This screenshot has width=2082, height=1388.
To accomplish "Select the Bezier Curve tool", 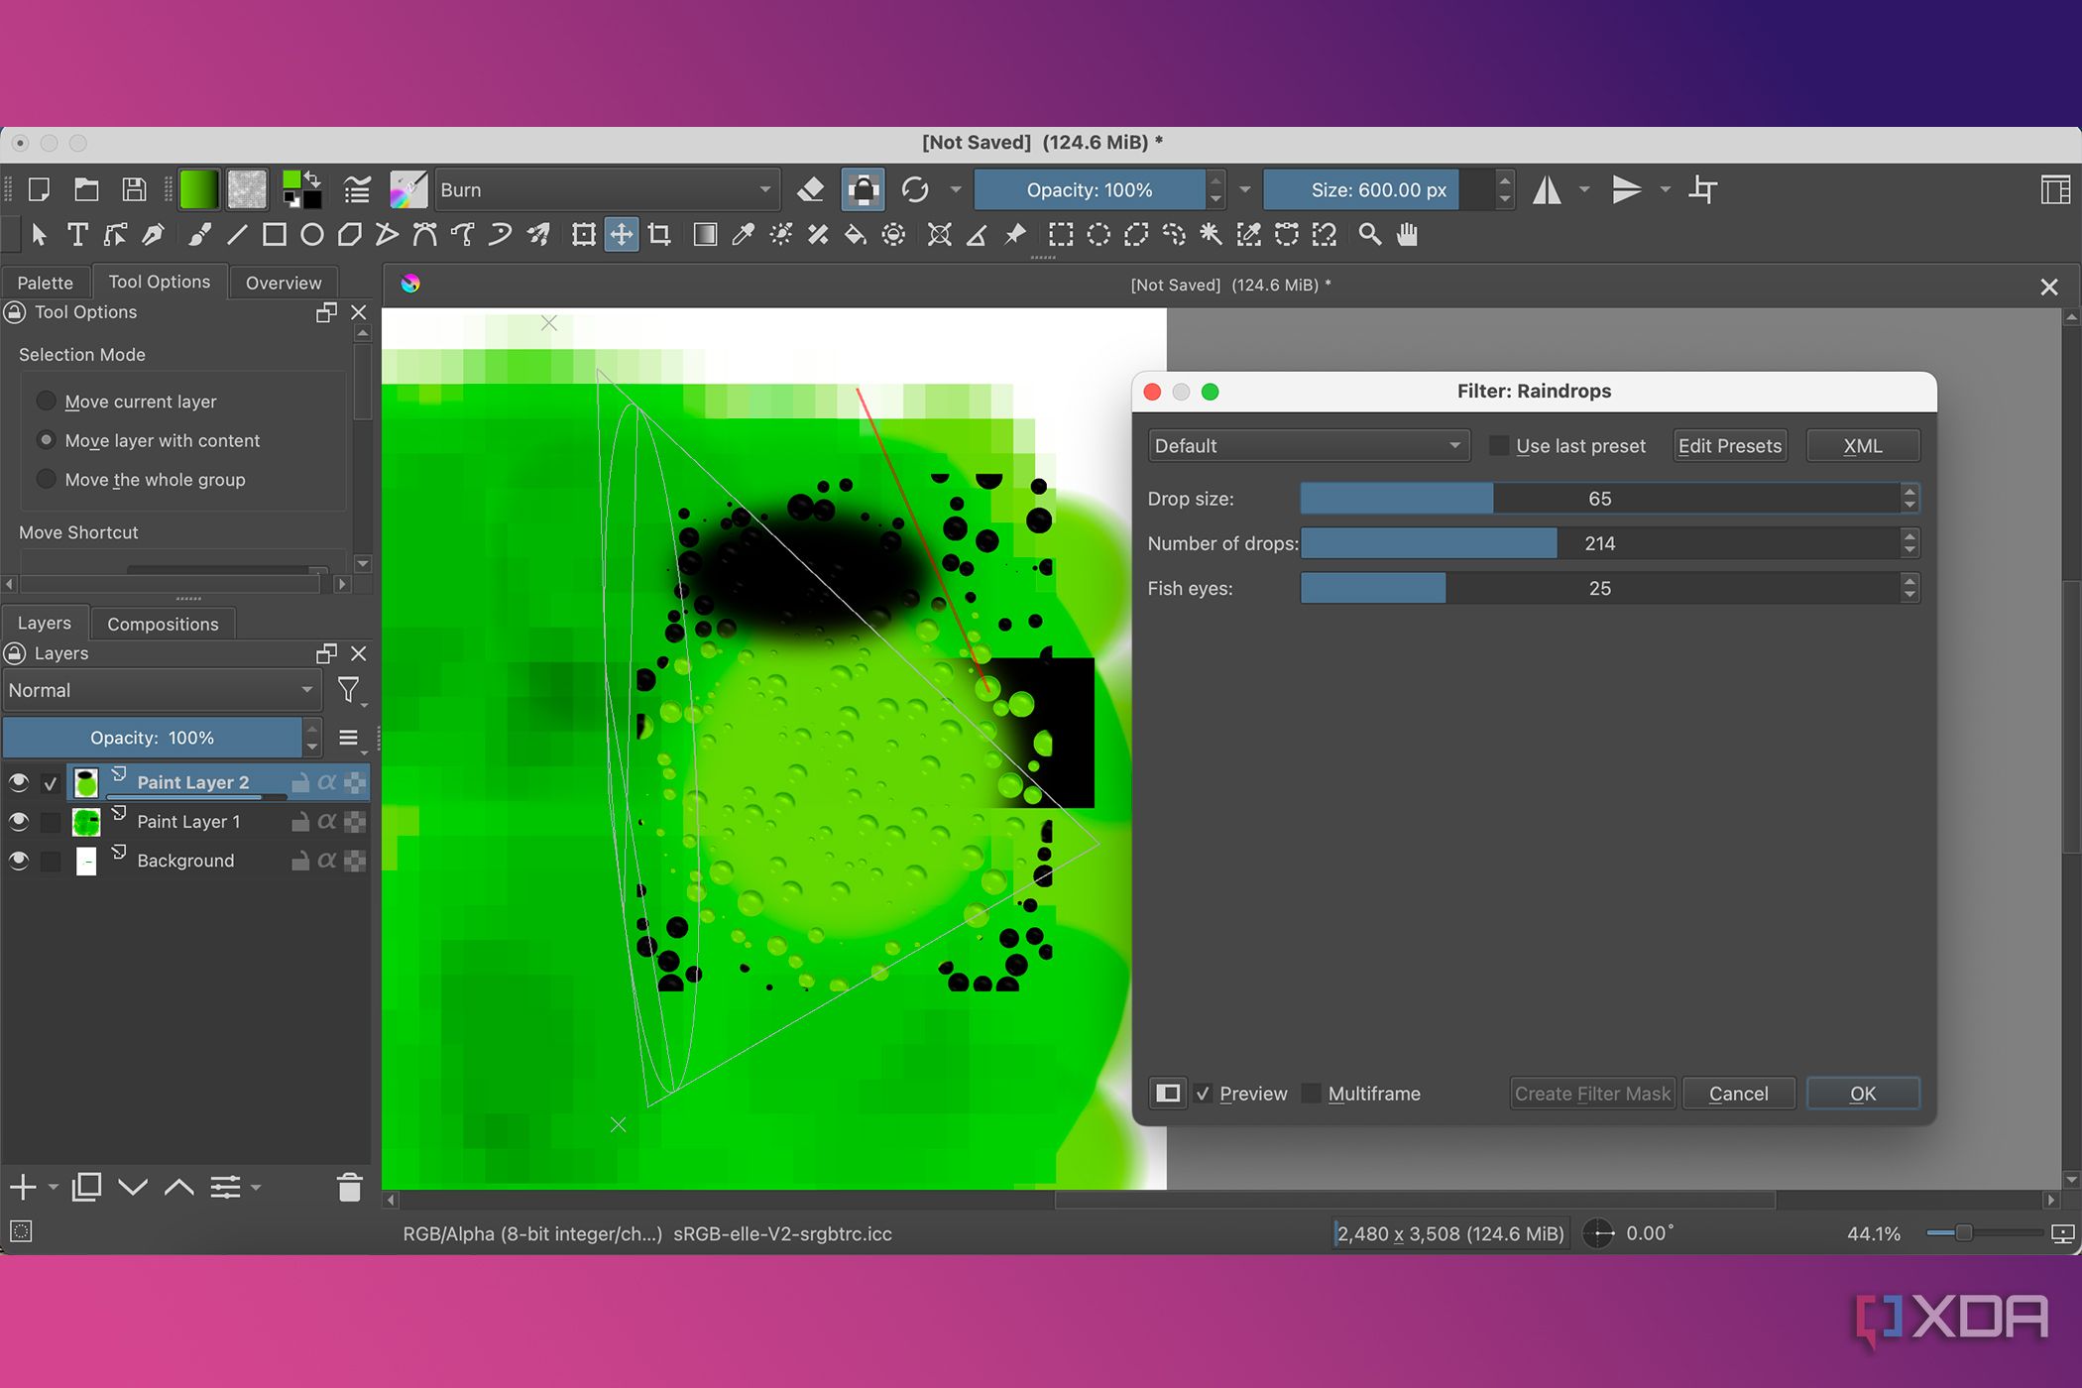I will click(x=425, y=235).
